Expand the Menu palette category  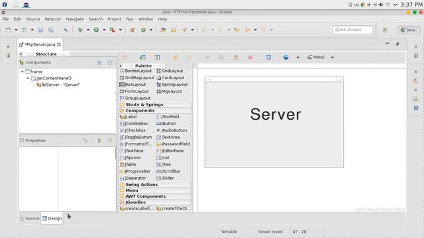click(154, 190)
